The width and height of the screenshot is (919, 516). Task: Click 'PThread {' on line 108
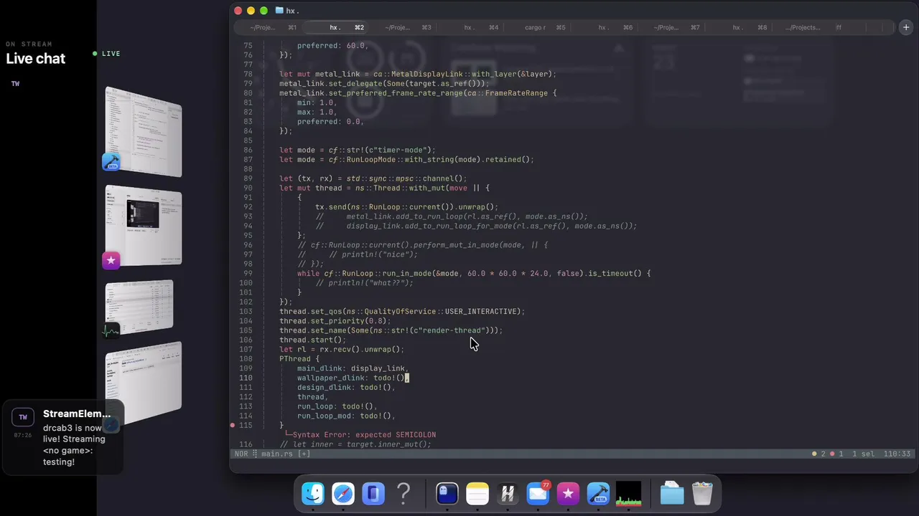[299, 358]
